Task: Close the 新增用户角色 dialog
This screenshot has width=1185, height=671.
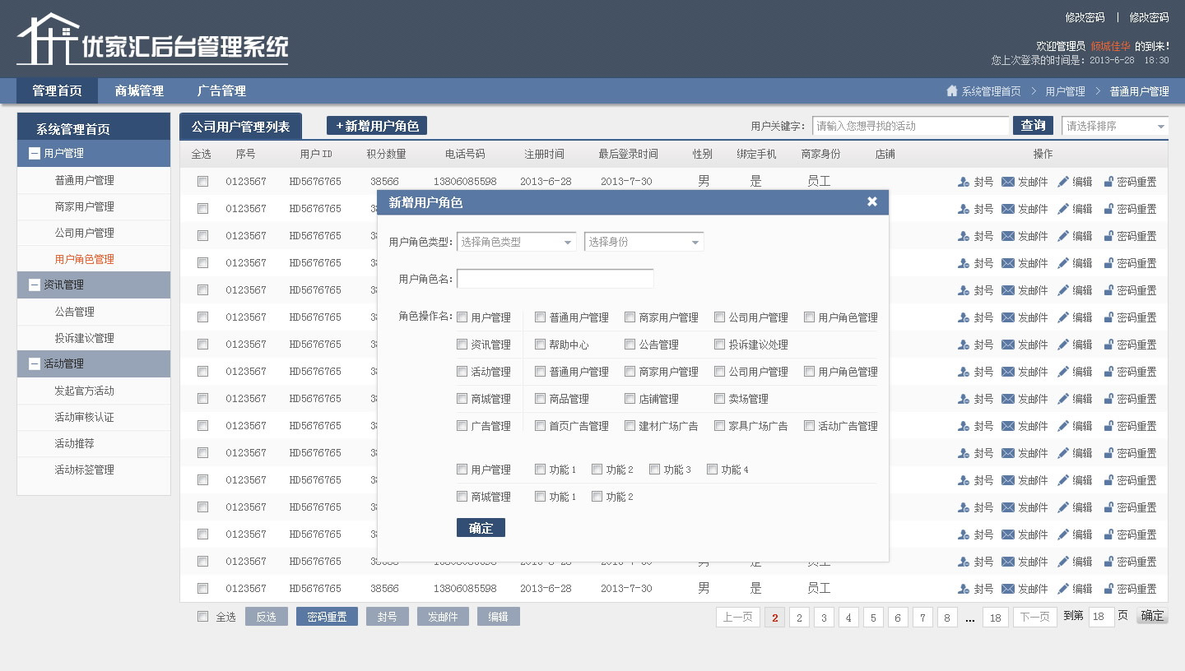Action: click(872, 201)
